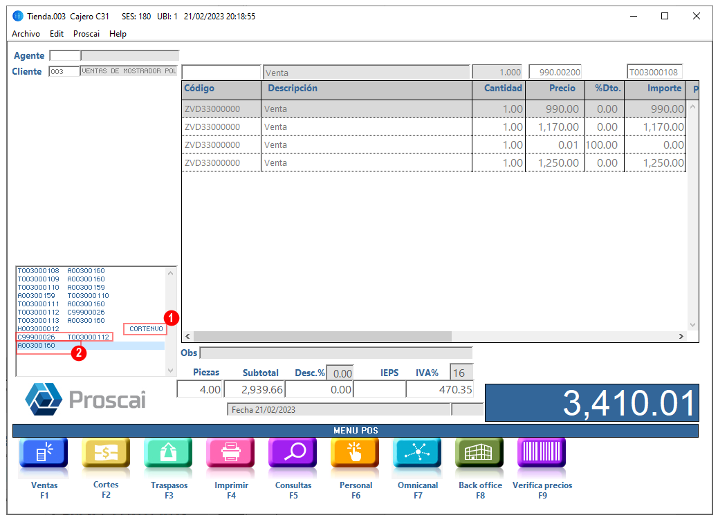
Task: Open the Traspasos F3 icon
Action: pyautogui.click(x=169, y=452)
